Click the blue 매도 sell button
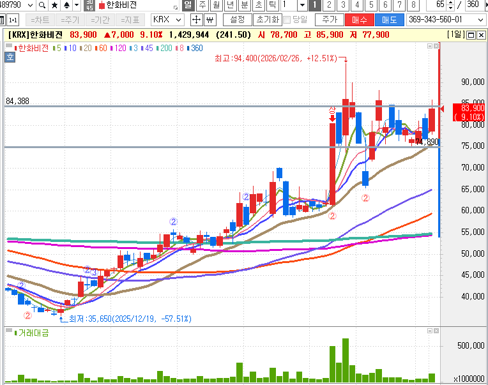 (x=390, y=20)
